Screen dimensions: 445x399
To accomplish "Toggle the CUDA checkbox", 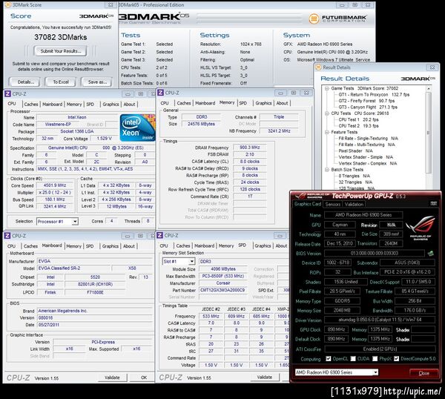I will click(x=353, y=358).
